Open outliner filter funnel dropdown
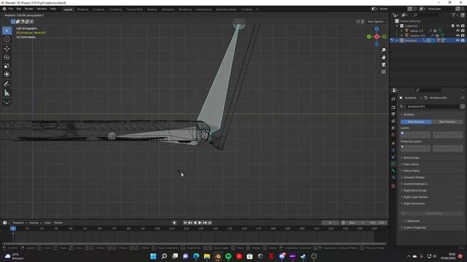 coord(455,15)
